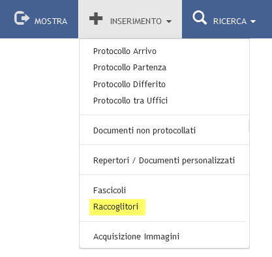Screen dimensions: 272x257
Task: Click the separator line below Raccoglitori
Action: (163, 222)
